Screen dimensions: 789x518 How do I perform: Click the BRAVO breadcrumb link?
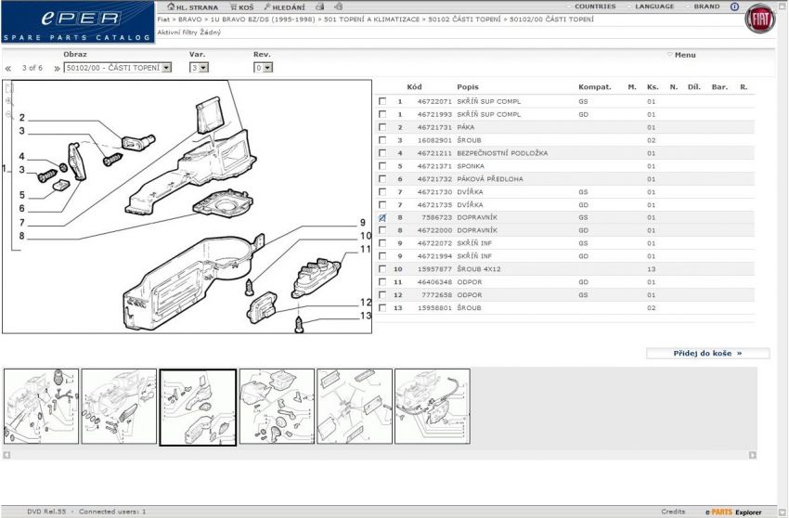tap(189, 19)
